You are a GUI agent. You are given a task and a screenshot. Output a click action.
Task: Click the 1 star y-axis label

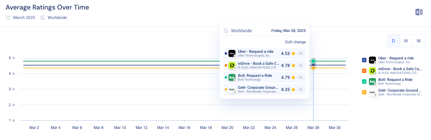click(x=12, y=120)
